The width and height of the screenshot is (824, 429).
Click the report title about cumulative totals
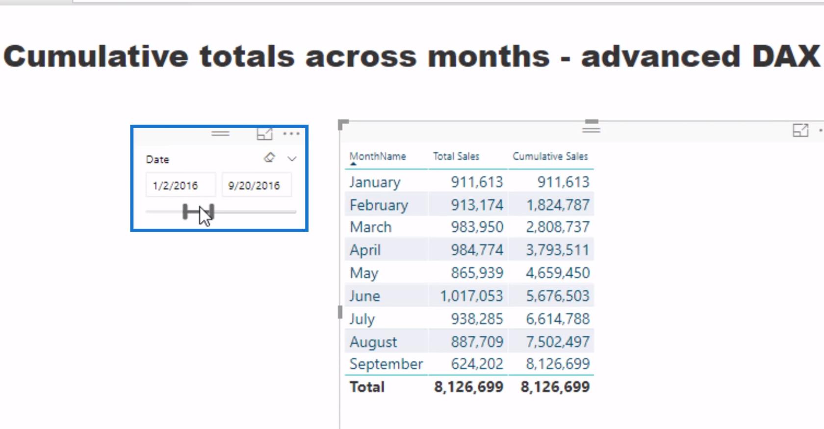tap(412, 56)
